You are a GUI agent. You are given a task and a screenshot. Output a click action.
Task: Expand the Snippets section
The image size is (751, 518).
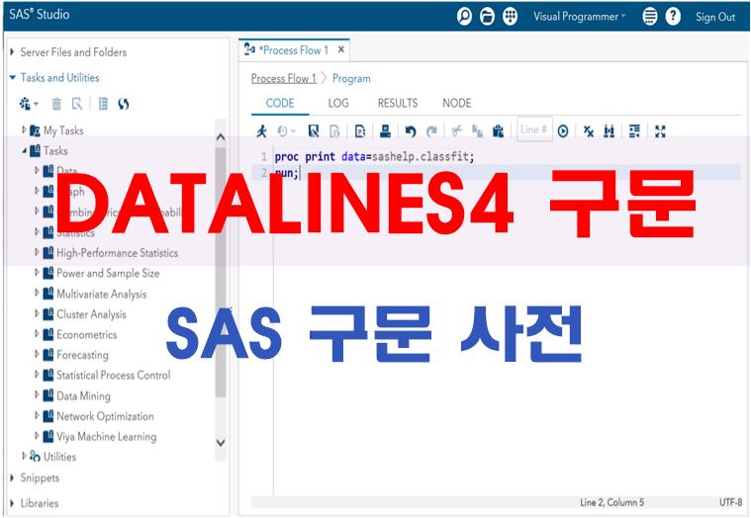[x=12, y=477]
